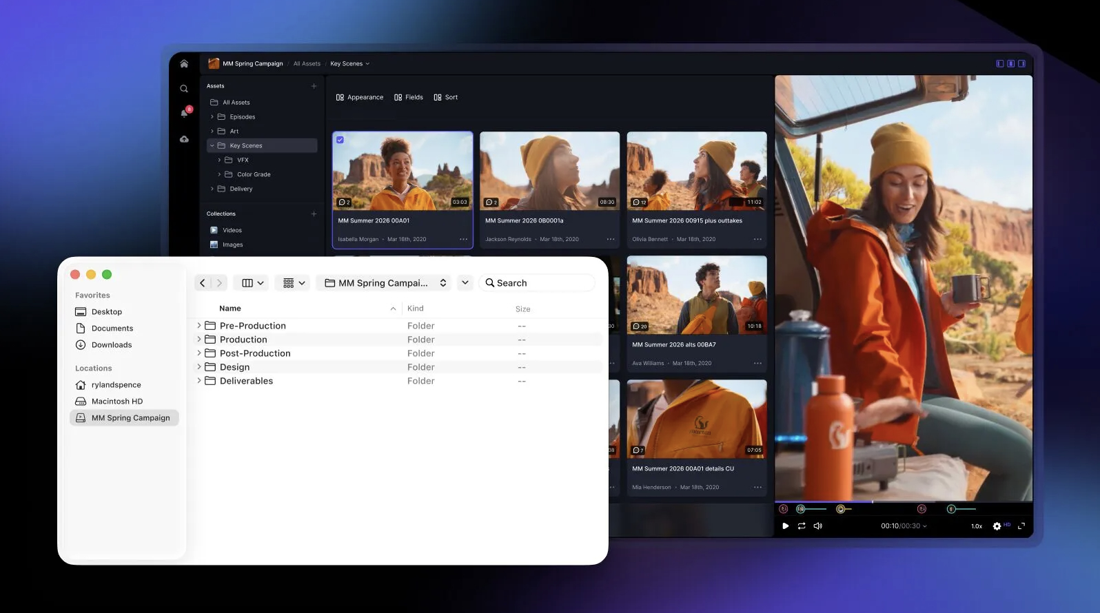Open player settings gear icon

(x=997, y=526)
